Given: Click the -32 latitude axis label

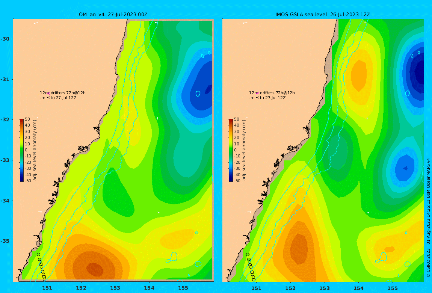Looking at the screenshot, I should tap(5, 119).
